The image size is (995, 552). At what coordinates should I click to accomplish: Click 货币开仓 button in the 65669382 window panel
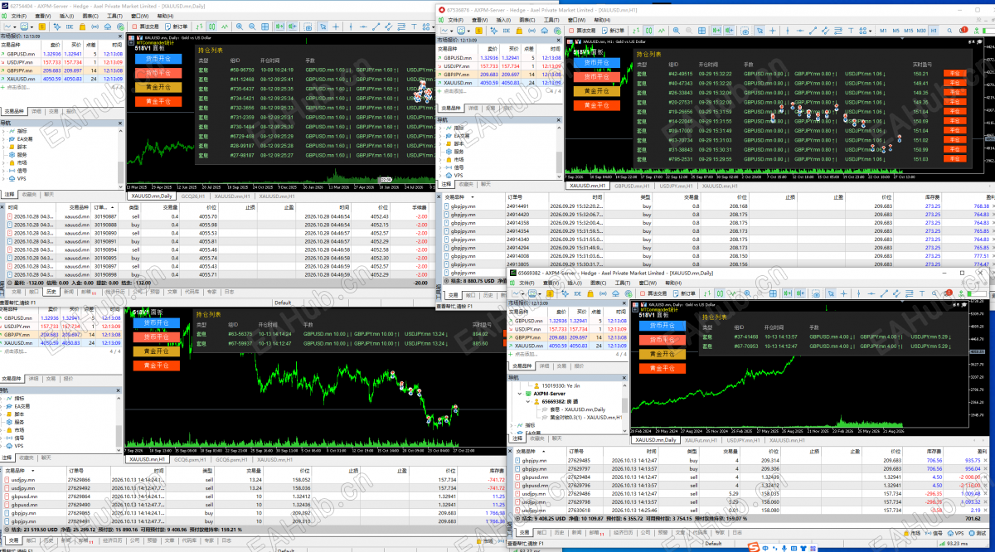tap(663, 326)
